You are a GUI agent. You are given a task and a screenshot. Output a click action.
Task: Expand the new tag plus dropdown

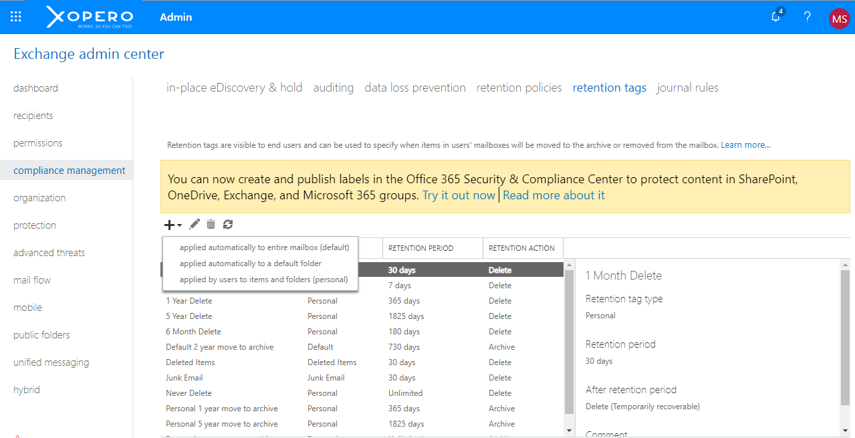(x=172, y=225)
